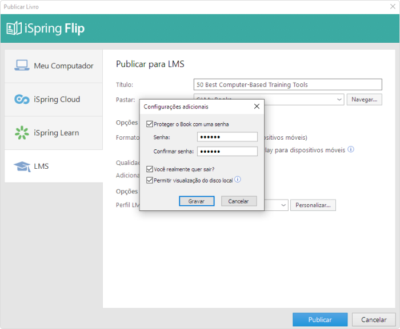
Task: Click the laptop icon for Meu Computador
Action: (x=22, y=65)
